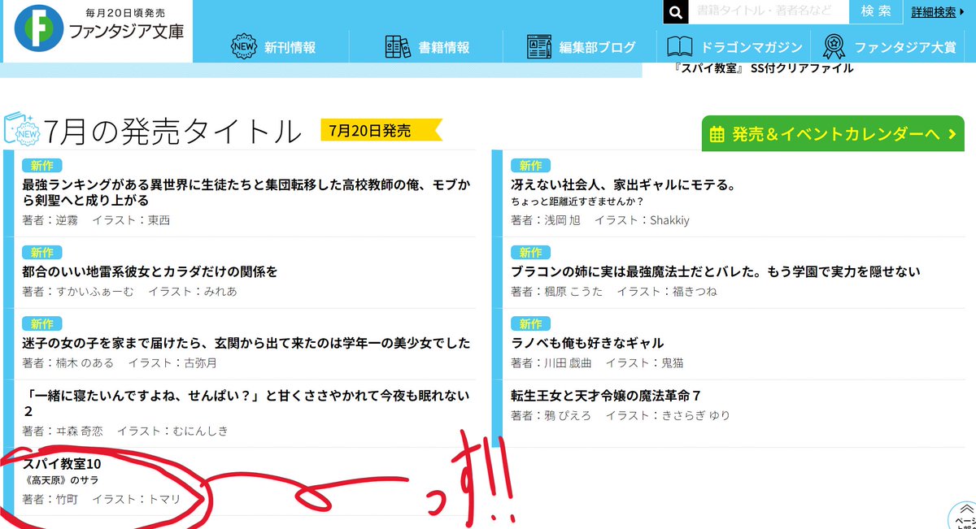
Task: Click author line 著者：竹町 イラスト：トマリ
Action: click(101, 499)
